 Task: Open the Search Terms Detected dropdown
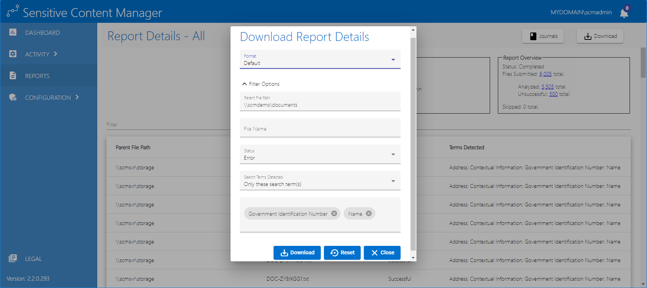point(320,181)
